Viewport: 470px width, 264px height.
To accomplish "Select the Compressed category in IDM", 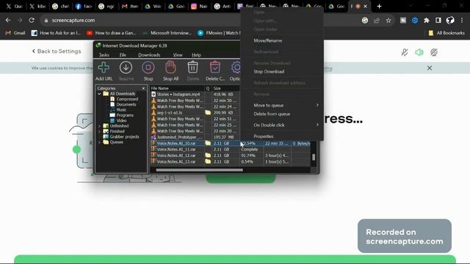I will point(127,99).
